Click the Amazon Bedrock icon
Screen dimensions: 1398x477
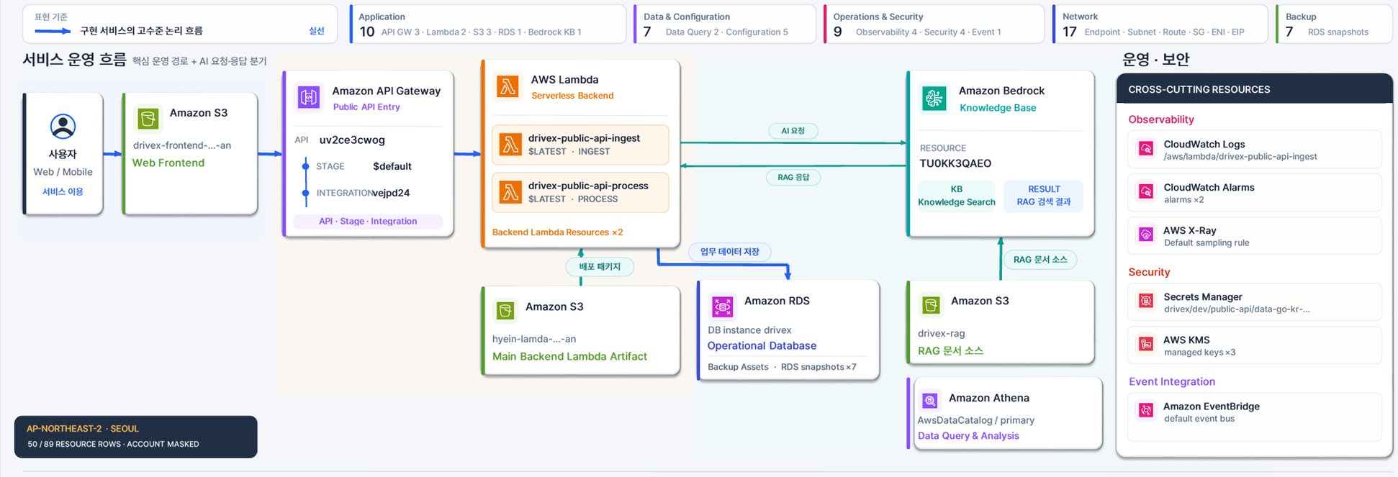coord(934,98)
